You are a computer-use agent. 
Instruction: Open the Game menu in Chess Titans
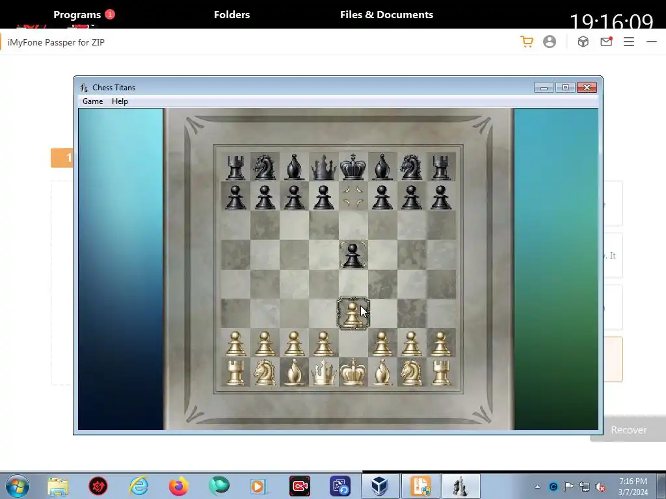(92, 101)
